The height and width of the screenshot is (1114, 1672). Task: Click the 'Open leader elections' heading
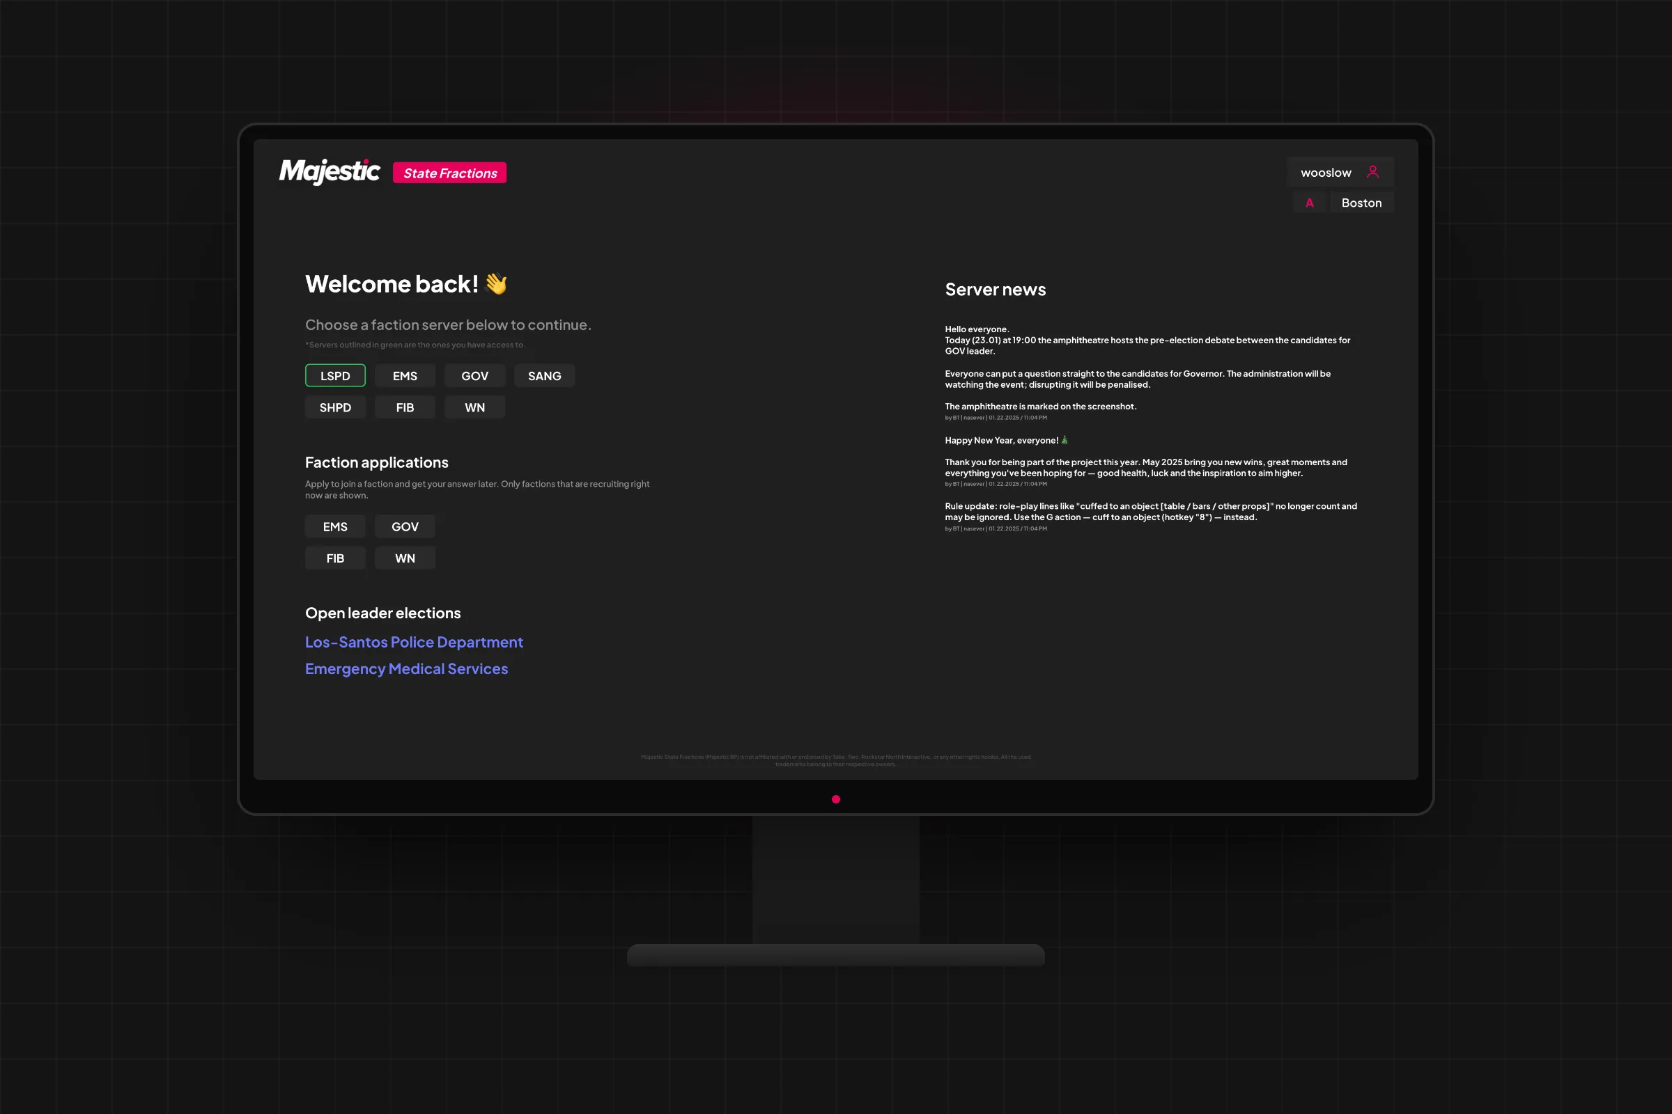pyautogui.click(x=383, y=613)
